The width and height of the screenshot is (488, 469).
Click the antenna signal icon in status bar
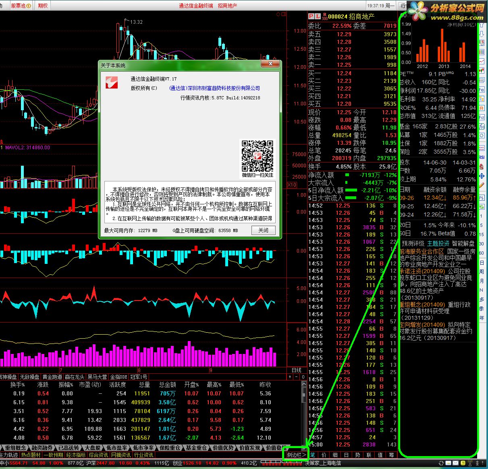pos(470,463)
